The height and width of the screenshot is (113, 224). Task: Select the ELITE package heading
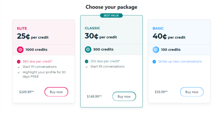coord(22,28)
